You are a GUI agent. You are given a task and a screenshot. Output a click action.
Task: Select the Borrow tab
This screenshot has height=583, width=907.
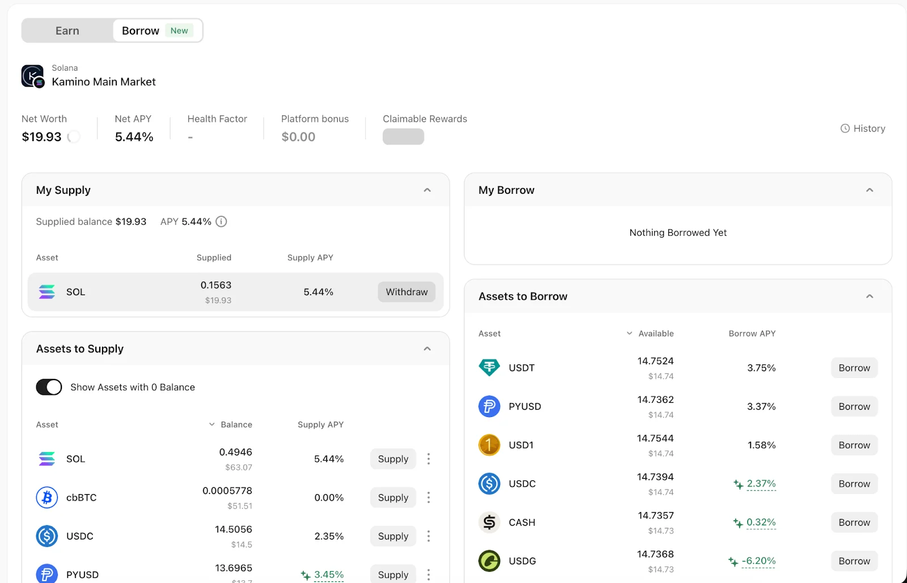coord(141,31)
